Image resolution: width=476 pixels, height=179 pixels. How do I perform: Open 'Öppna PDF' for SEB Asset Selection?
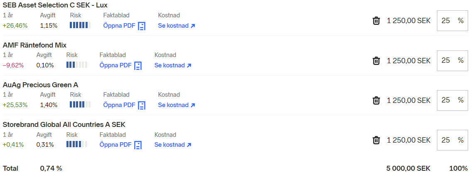tap(119, 26)
